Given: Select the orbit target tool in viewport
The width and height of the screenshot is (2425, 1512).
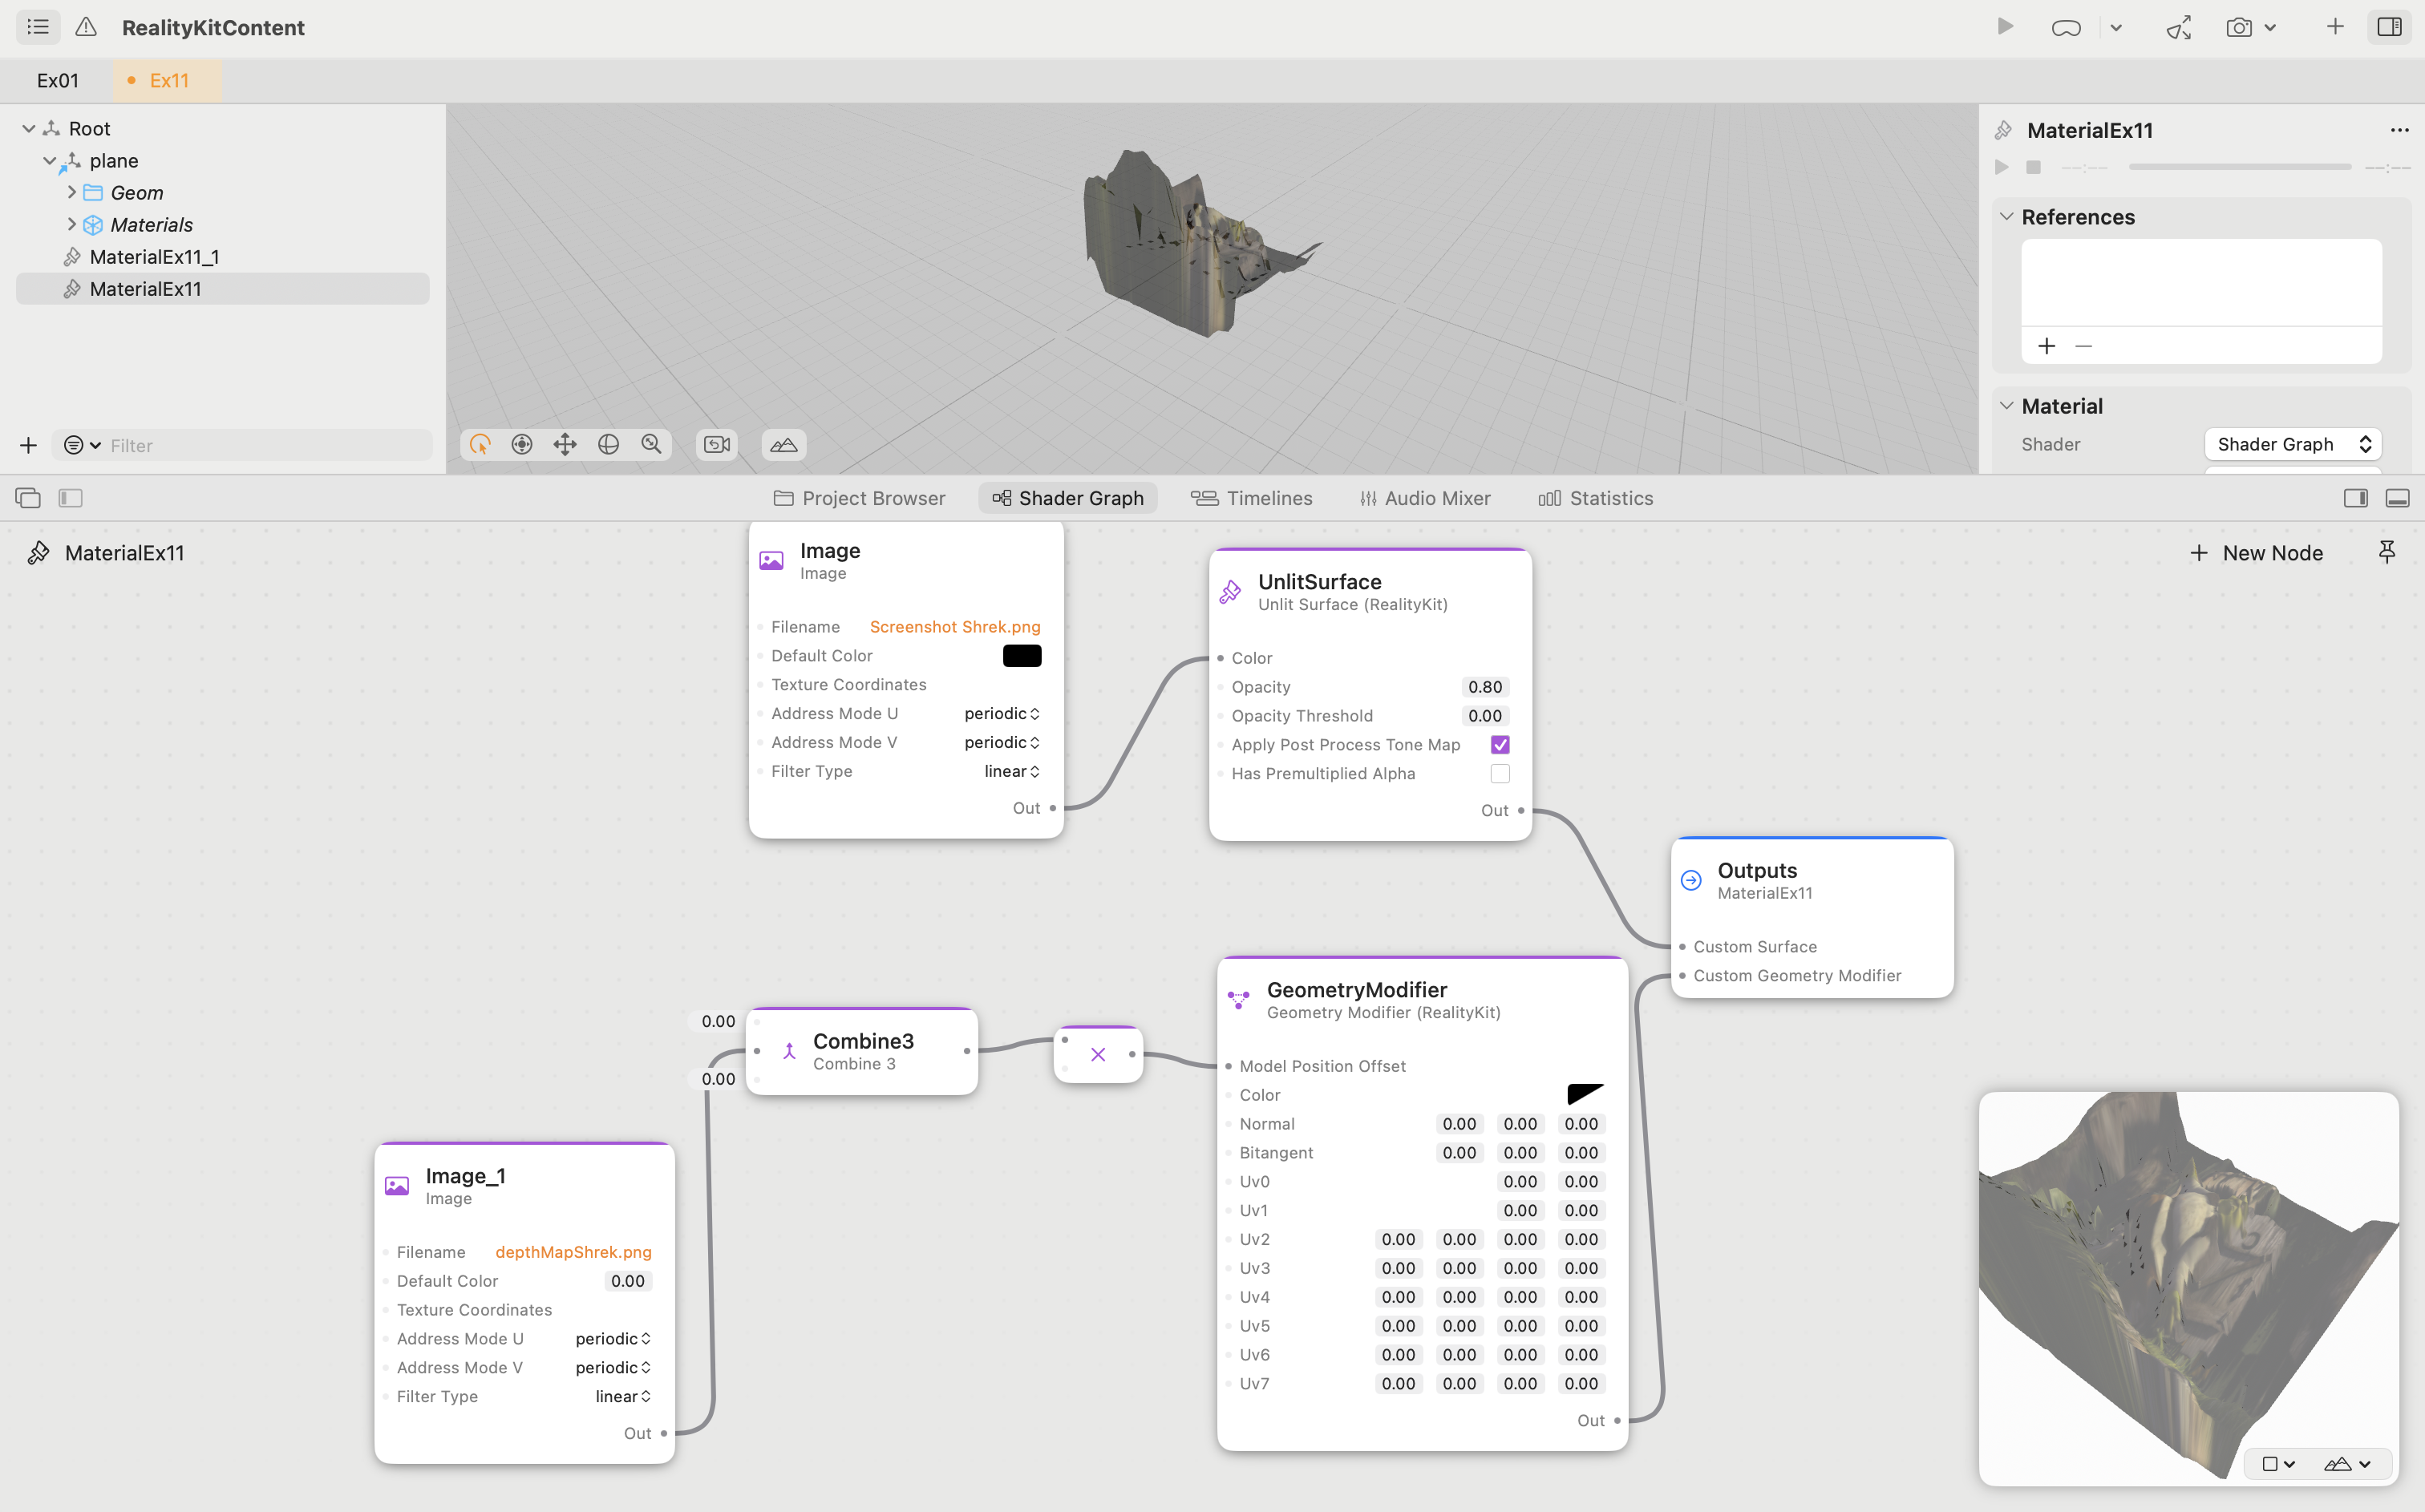Looking at the screenshot, I should pyautogui.click(x=522, y=444).
